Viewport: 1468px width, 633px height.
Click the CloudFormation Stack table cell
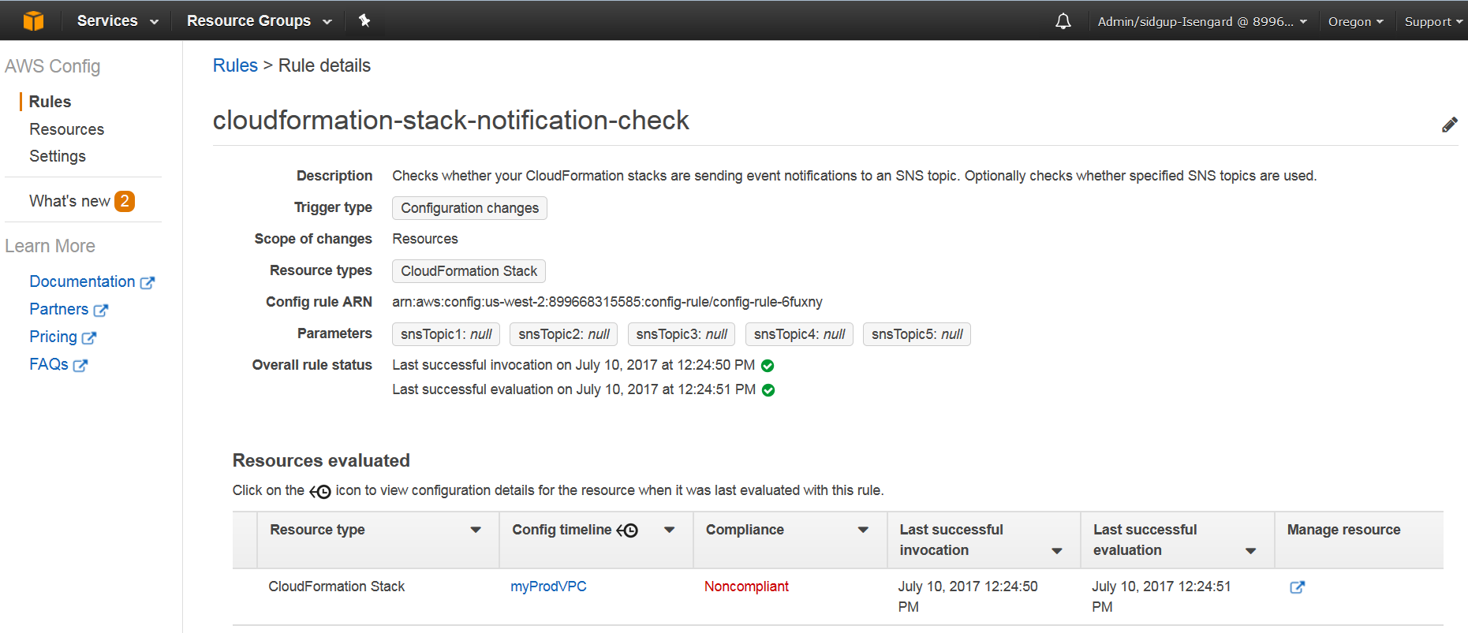pyautogui.click(x=336, y=586)
